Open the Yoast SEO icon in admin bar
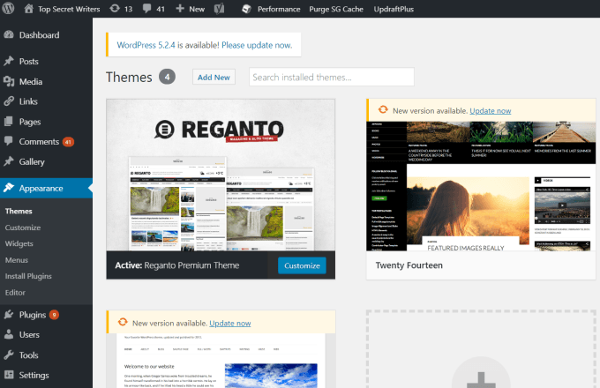The image size is (600, 388). (219, 9)
